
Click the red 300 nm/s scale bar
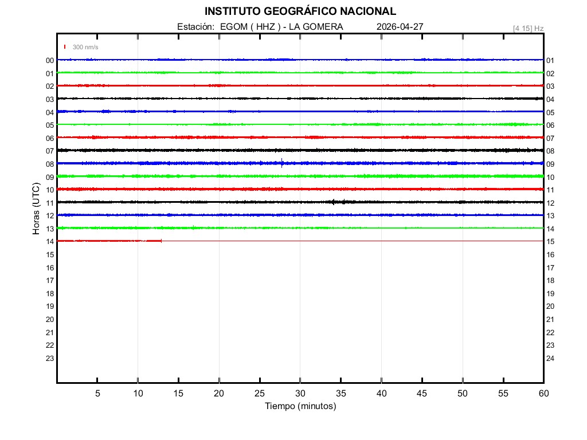click(65, 47)
